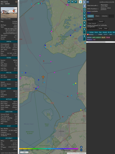Click the H map toggle button

(x=72, y=2)
